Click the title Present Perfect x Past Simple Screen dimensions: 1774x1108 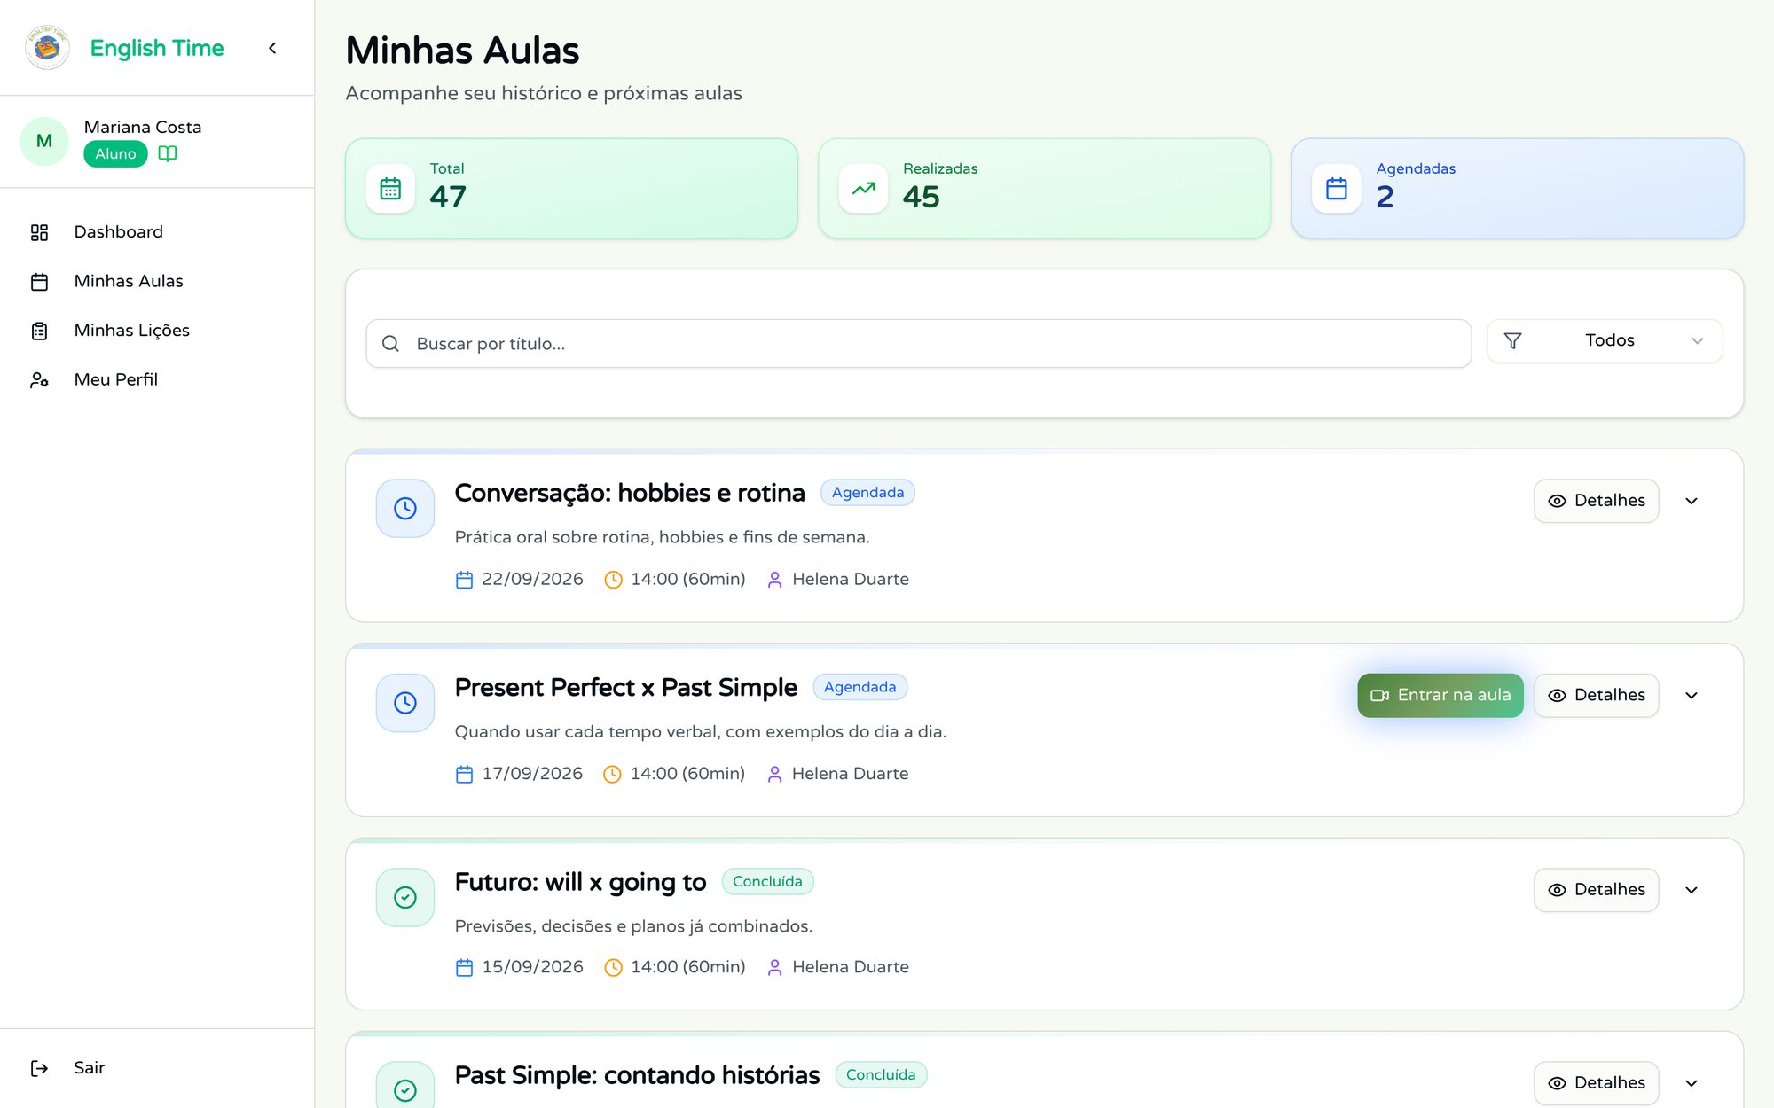(626, 688)
